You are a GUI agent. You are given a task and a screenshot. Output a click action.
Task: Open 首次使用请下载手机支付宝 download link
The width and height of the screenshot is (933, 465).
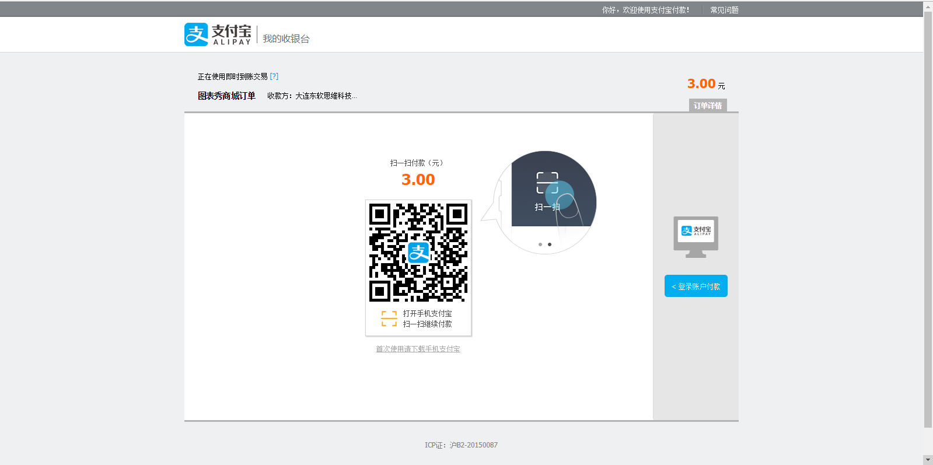coord(418,349)
